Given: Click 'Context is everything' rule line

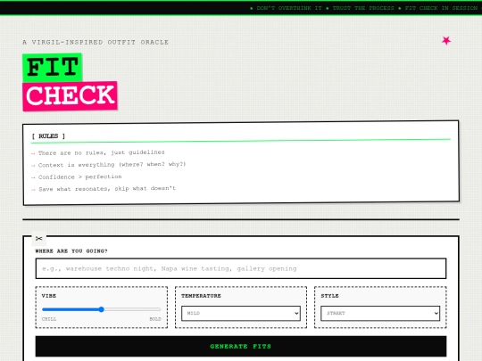Looking at the screenshot, I should pos(112,165).
